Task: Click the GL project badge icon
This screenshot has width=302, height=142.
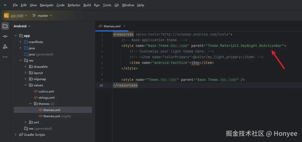Action: pyautogui.click(x=6, y=16)
